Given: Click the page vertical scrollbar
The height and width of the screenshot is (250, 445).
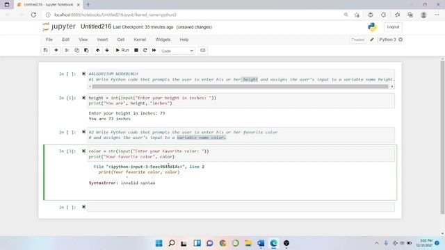Looking at the screenshot, I should [x=442, y=137].
